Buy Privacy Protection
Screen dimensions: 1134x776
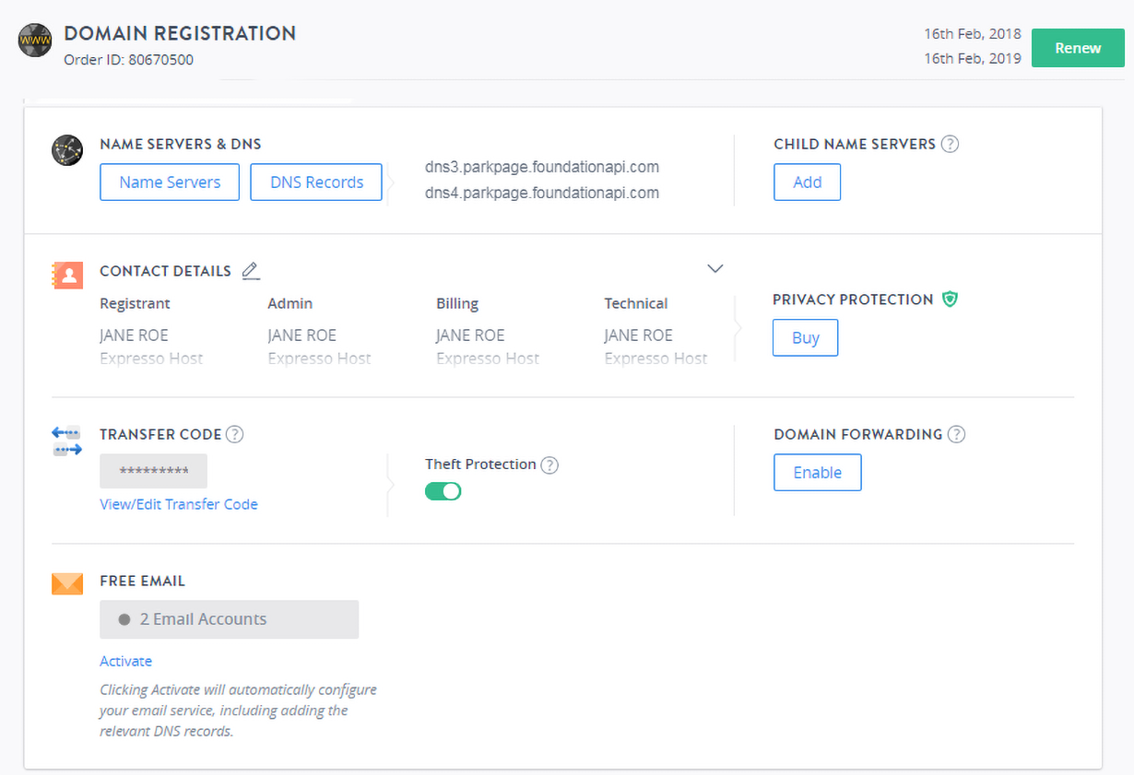tap(805, 338)
